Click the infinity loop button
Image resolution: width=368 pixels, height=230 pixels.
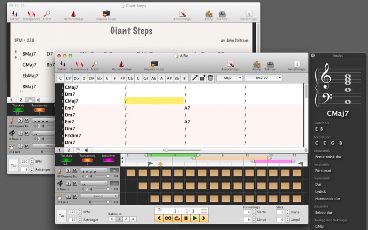point(168,218)
